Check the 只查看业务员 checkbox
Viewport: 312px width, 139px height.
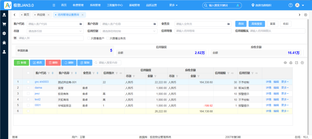pyautogui.click(x=108, y=38)
